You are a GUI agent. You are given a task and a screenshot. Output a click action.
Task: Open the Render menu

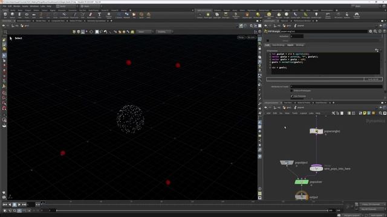pyautogui.click(x=17, y=6)
